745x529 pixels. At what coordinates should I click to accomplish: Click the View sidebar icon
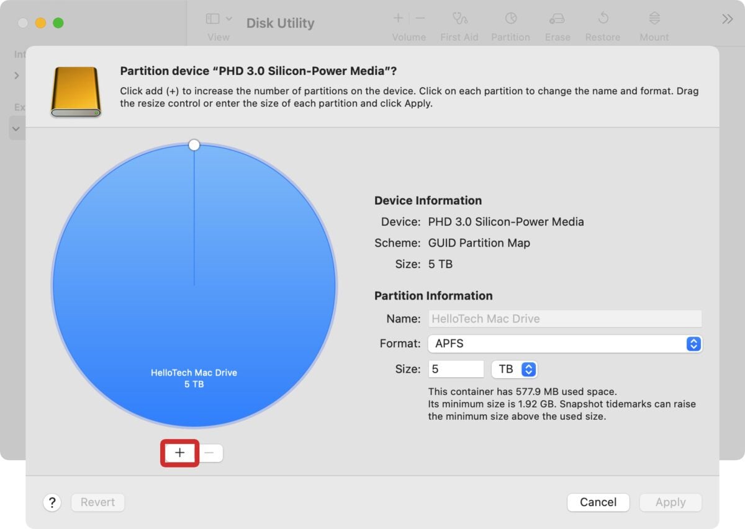[211, 18]
